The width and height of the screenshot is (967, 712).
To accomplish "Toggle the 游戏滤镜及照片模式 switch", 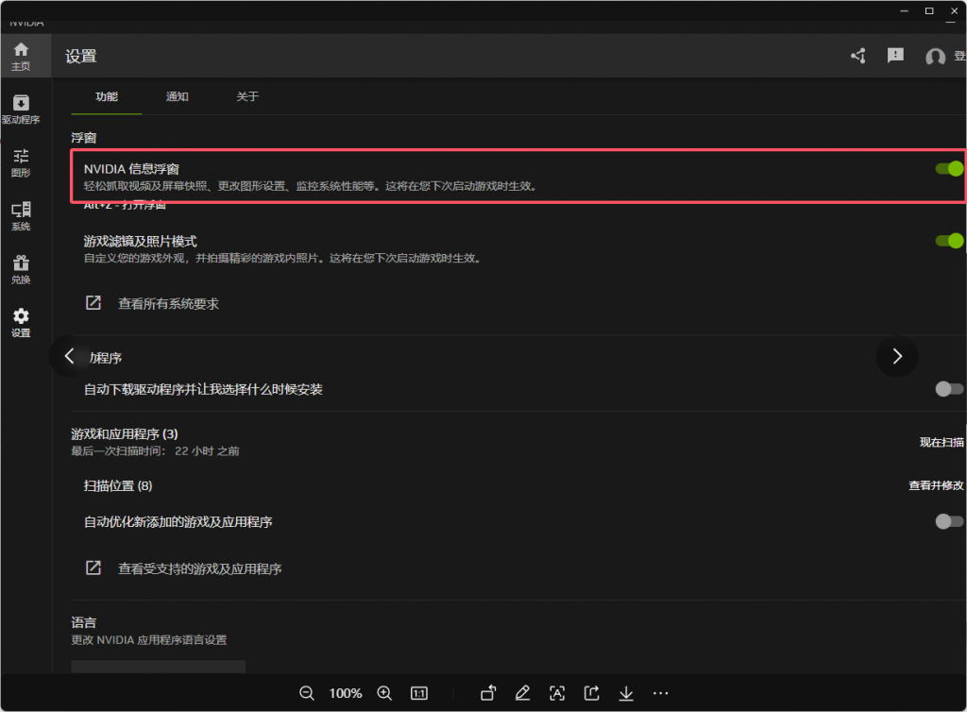I will pos(950,241).
